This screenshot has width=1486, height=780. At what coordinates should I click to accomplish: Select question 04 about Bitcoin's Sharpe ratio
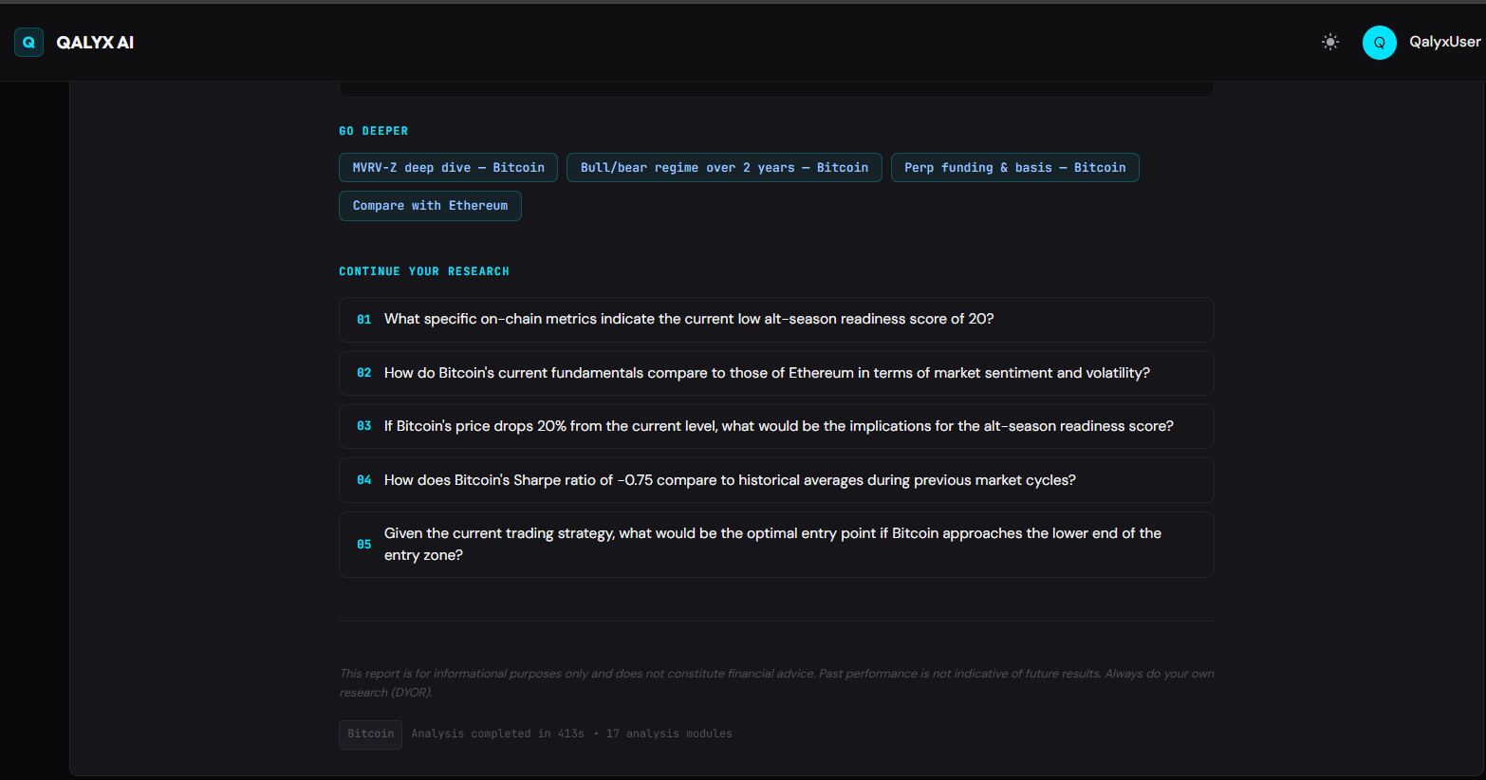776,480
